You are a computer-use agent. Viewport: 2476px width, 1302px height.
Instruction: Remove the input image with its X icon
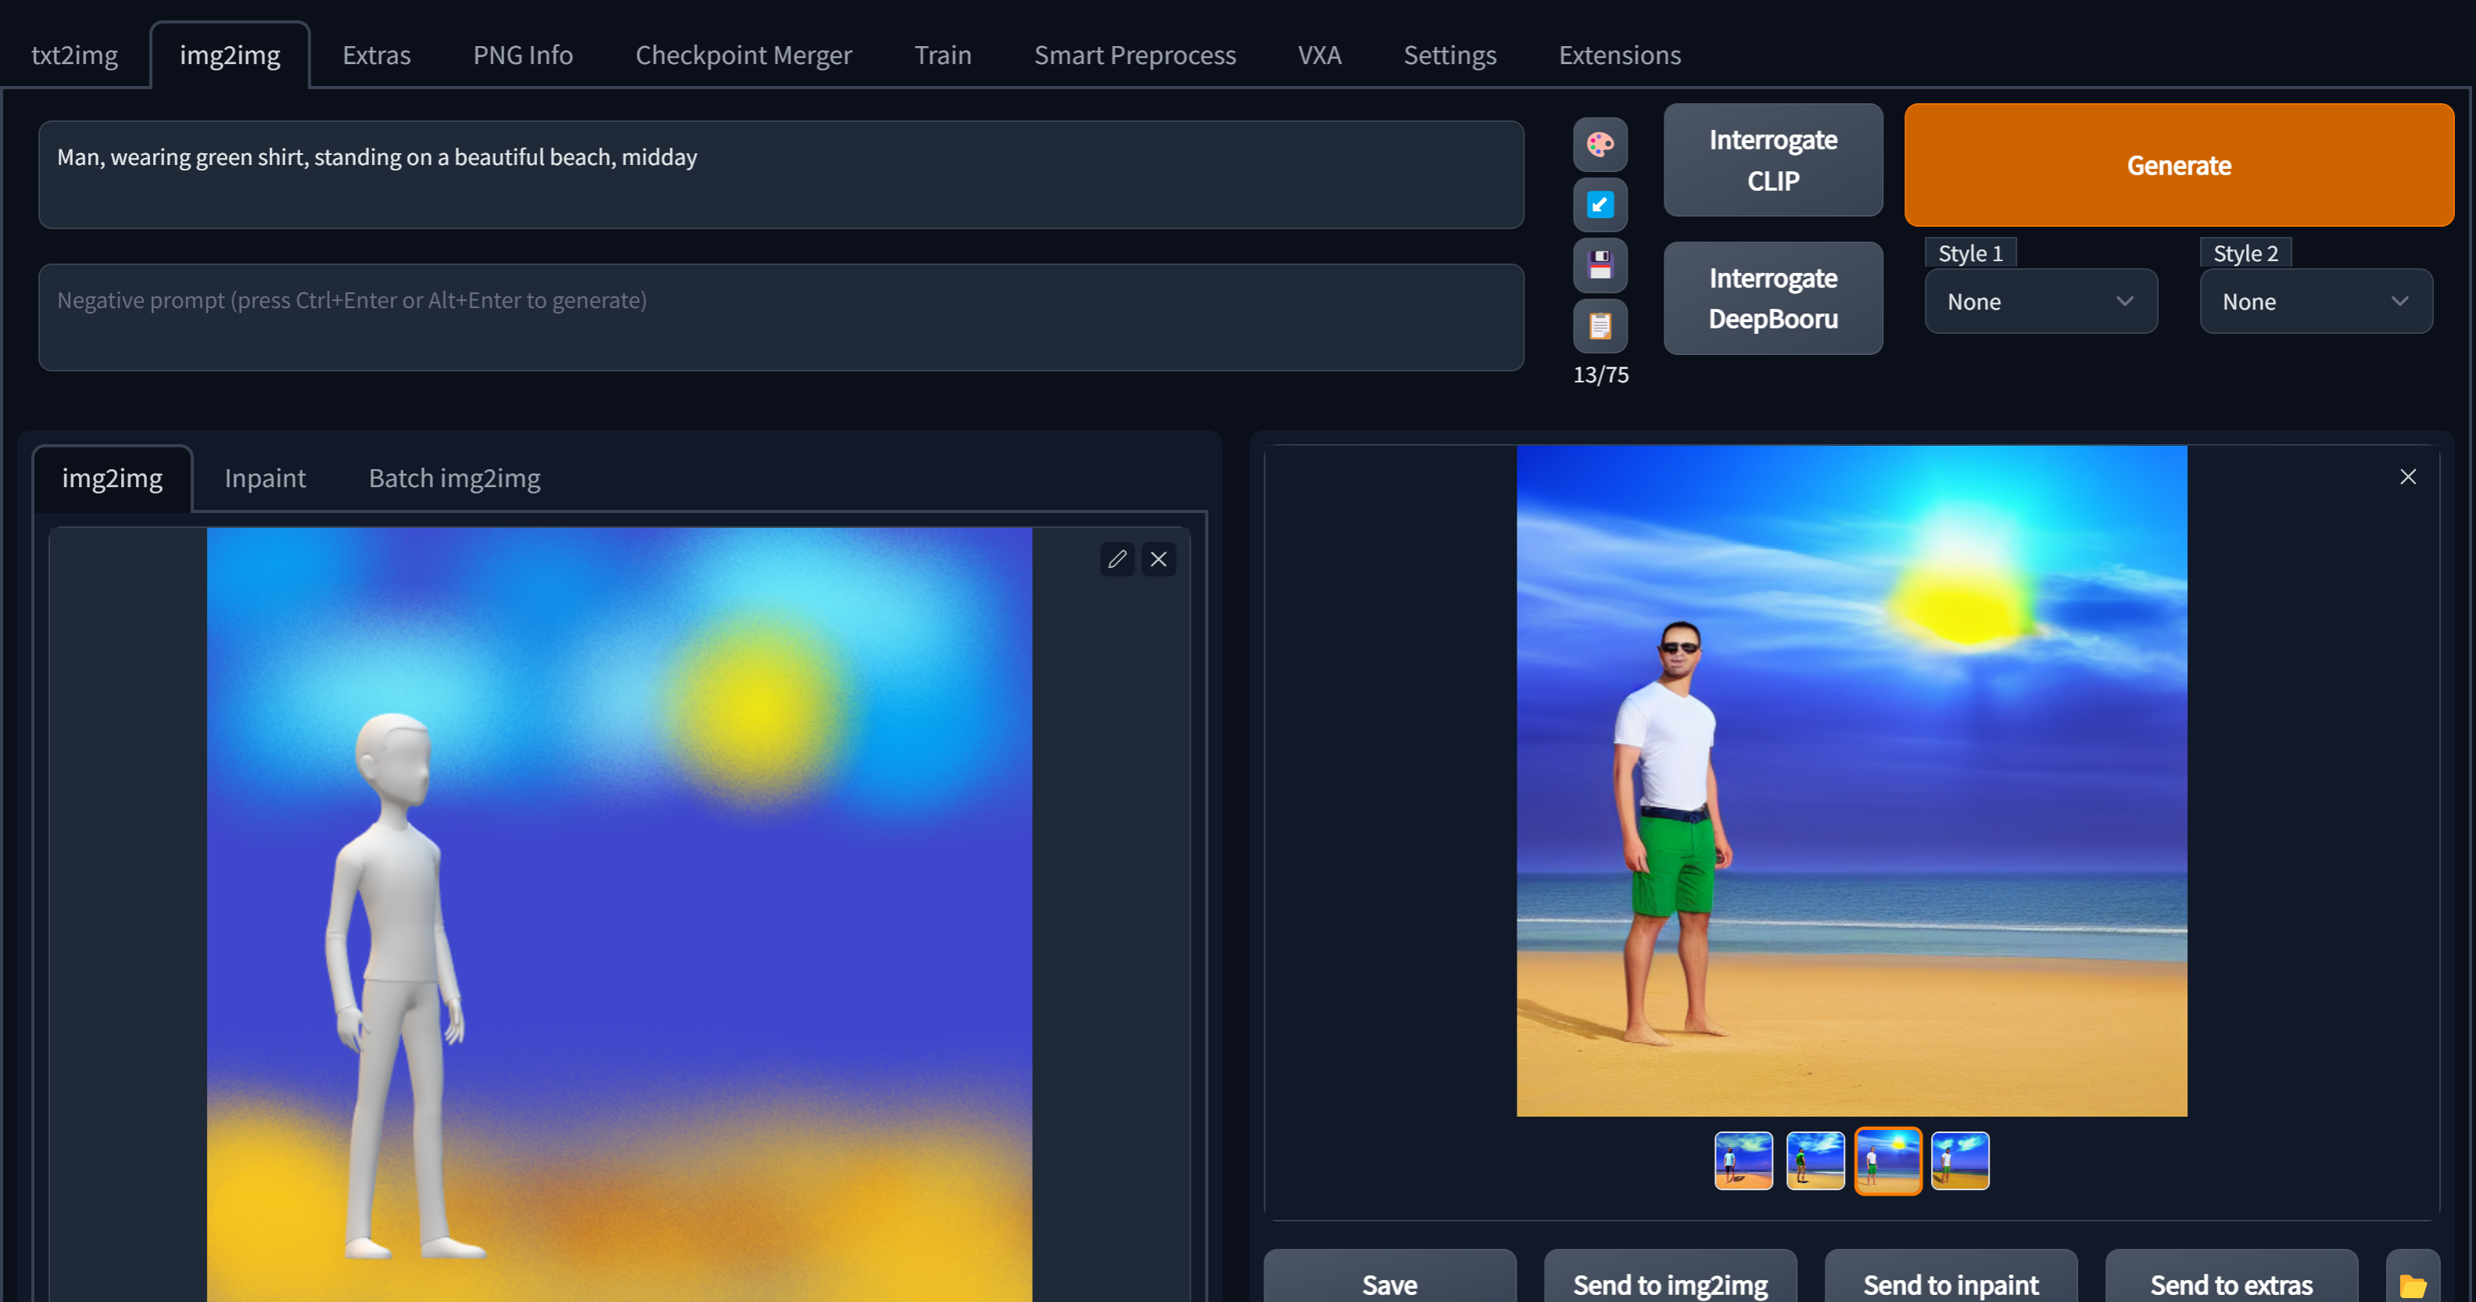click(x=1158, y=558)
